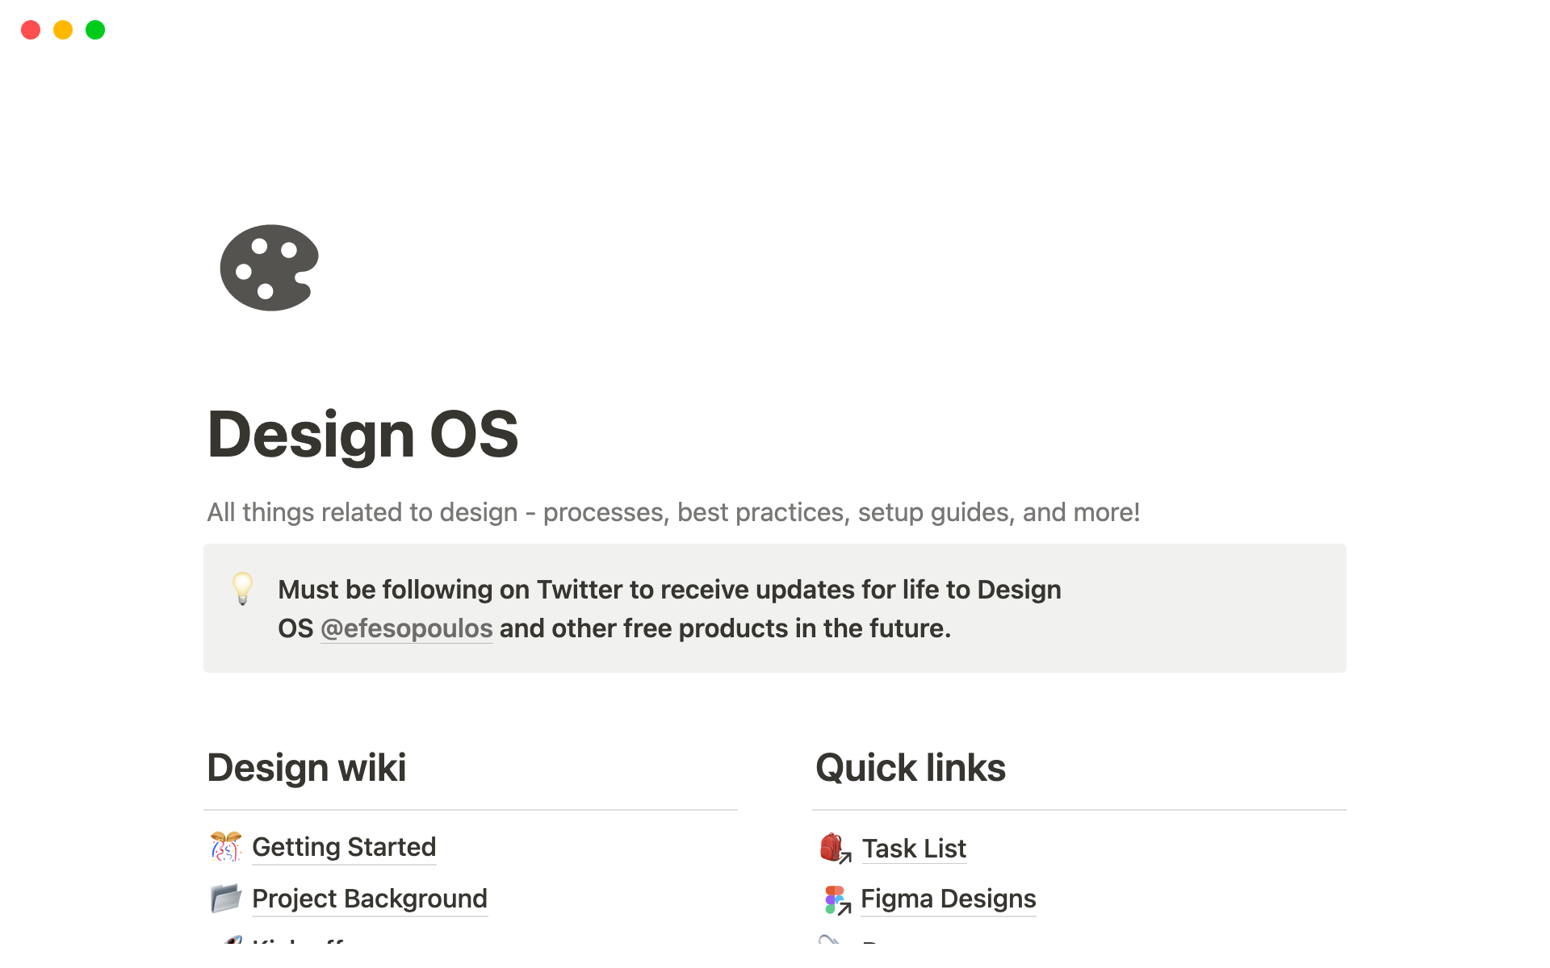Image resolution: width=1550 pixels, height=968 pixels.
Task: Close the window with the red button
Action: (31, 30)
